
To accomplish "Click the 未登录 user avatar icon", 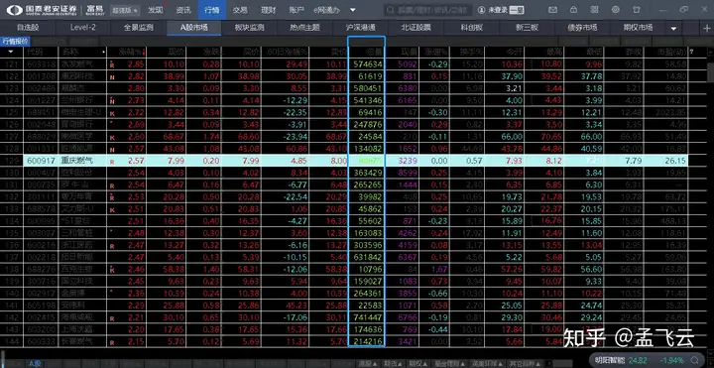I will (481, 10).
